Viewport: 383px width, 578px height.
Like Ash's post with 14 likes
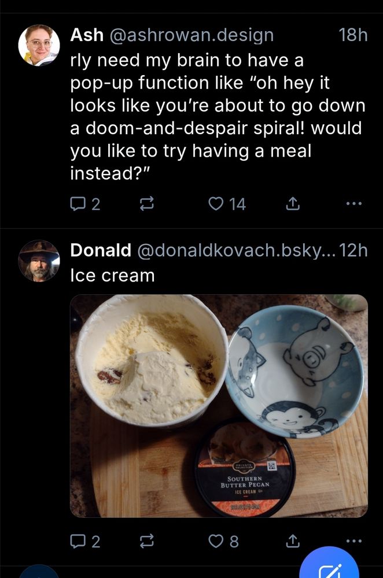(216, 204)
